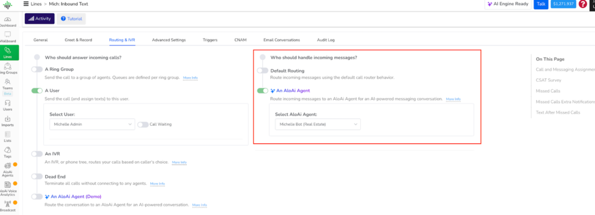Switch to General tab
The image size is (595, 215).
[41, 40]
